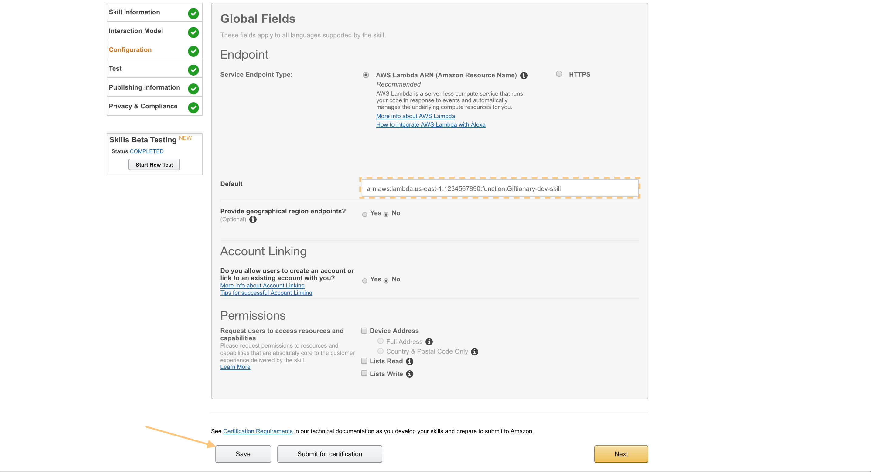Click the Default Lambda ARN input field
The image size is (871, 472).
[500, 188]
